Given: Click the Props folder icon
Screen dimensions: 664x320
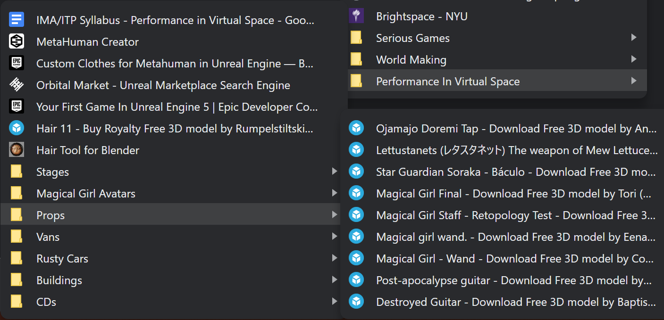Looking at the screenshot, I should [17, 215].
